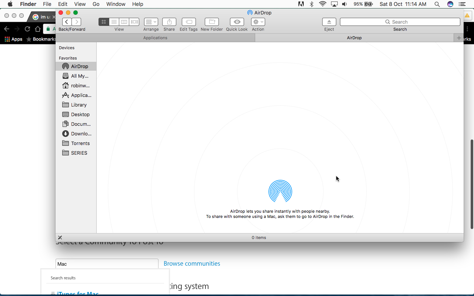This screenshot has height=296, width=474.
Task: Click Chrome's home button
Action: tap(38, 29)
